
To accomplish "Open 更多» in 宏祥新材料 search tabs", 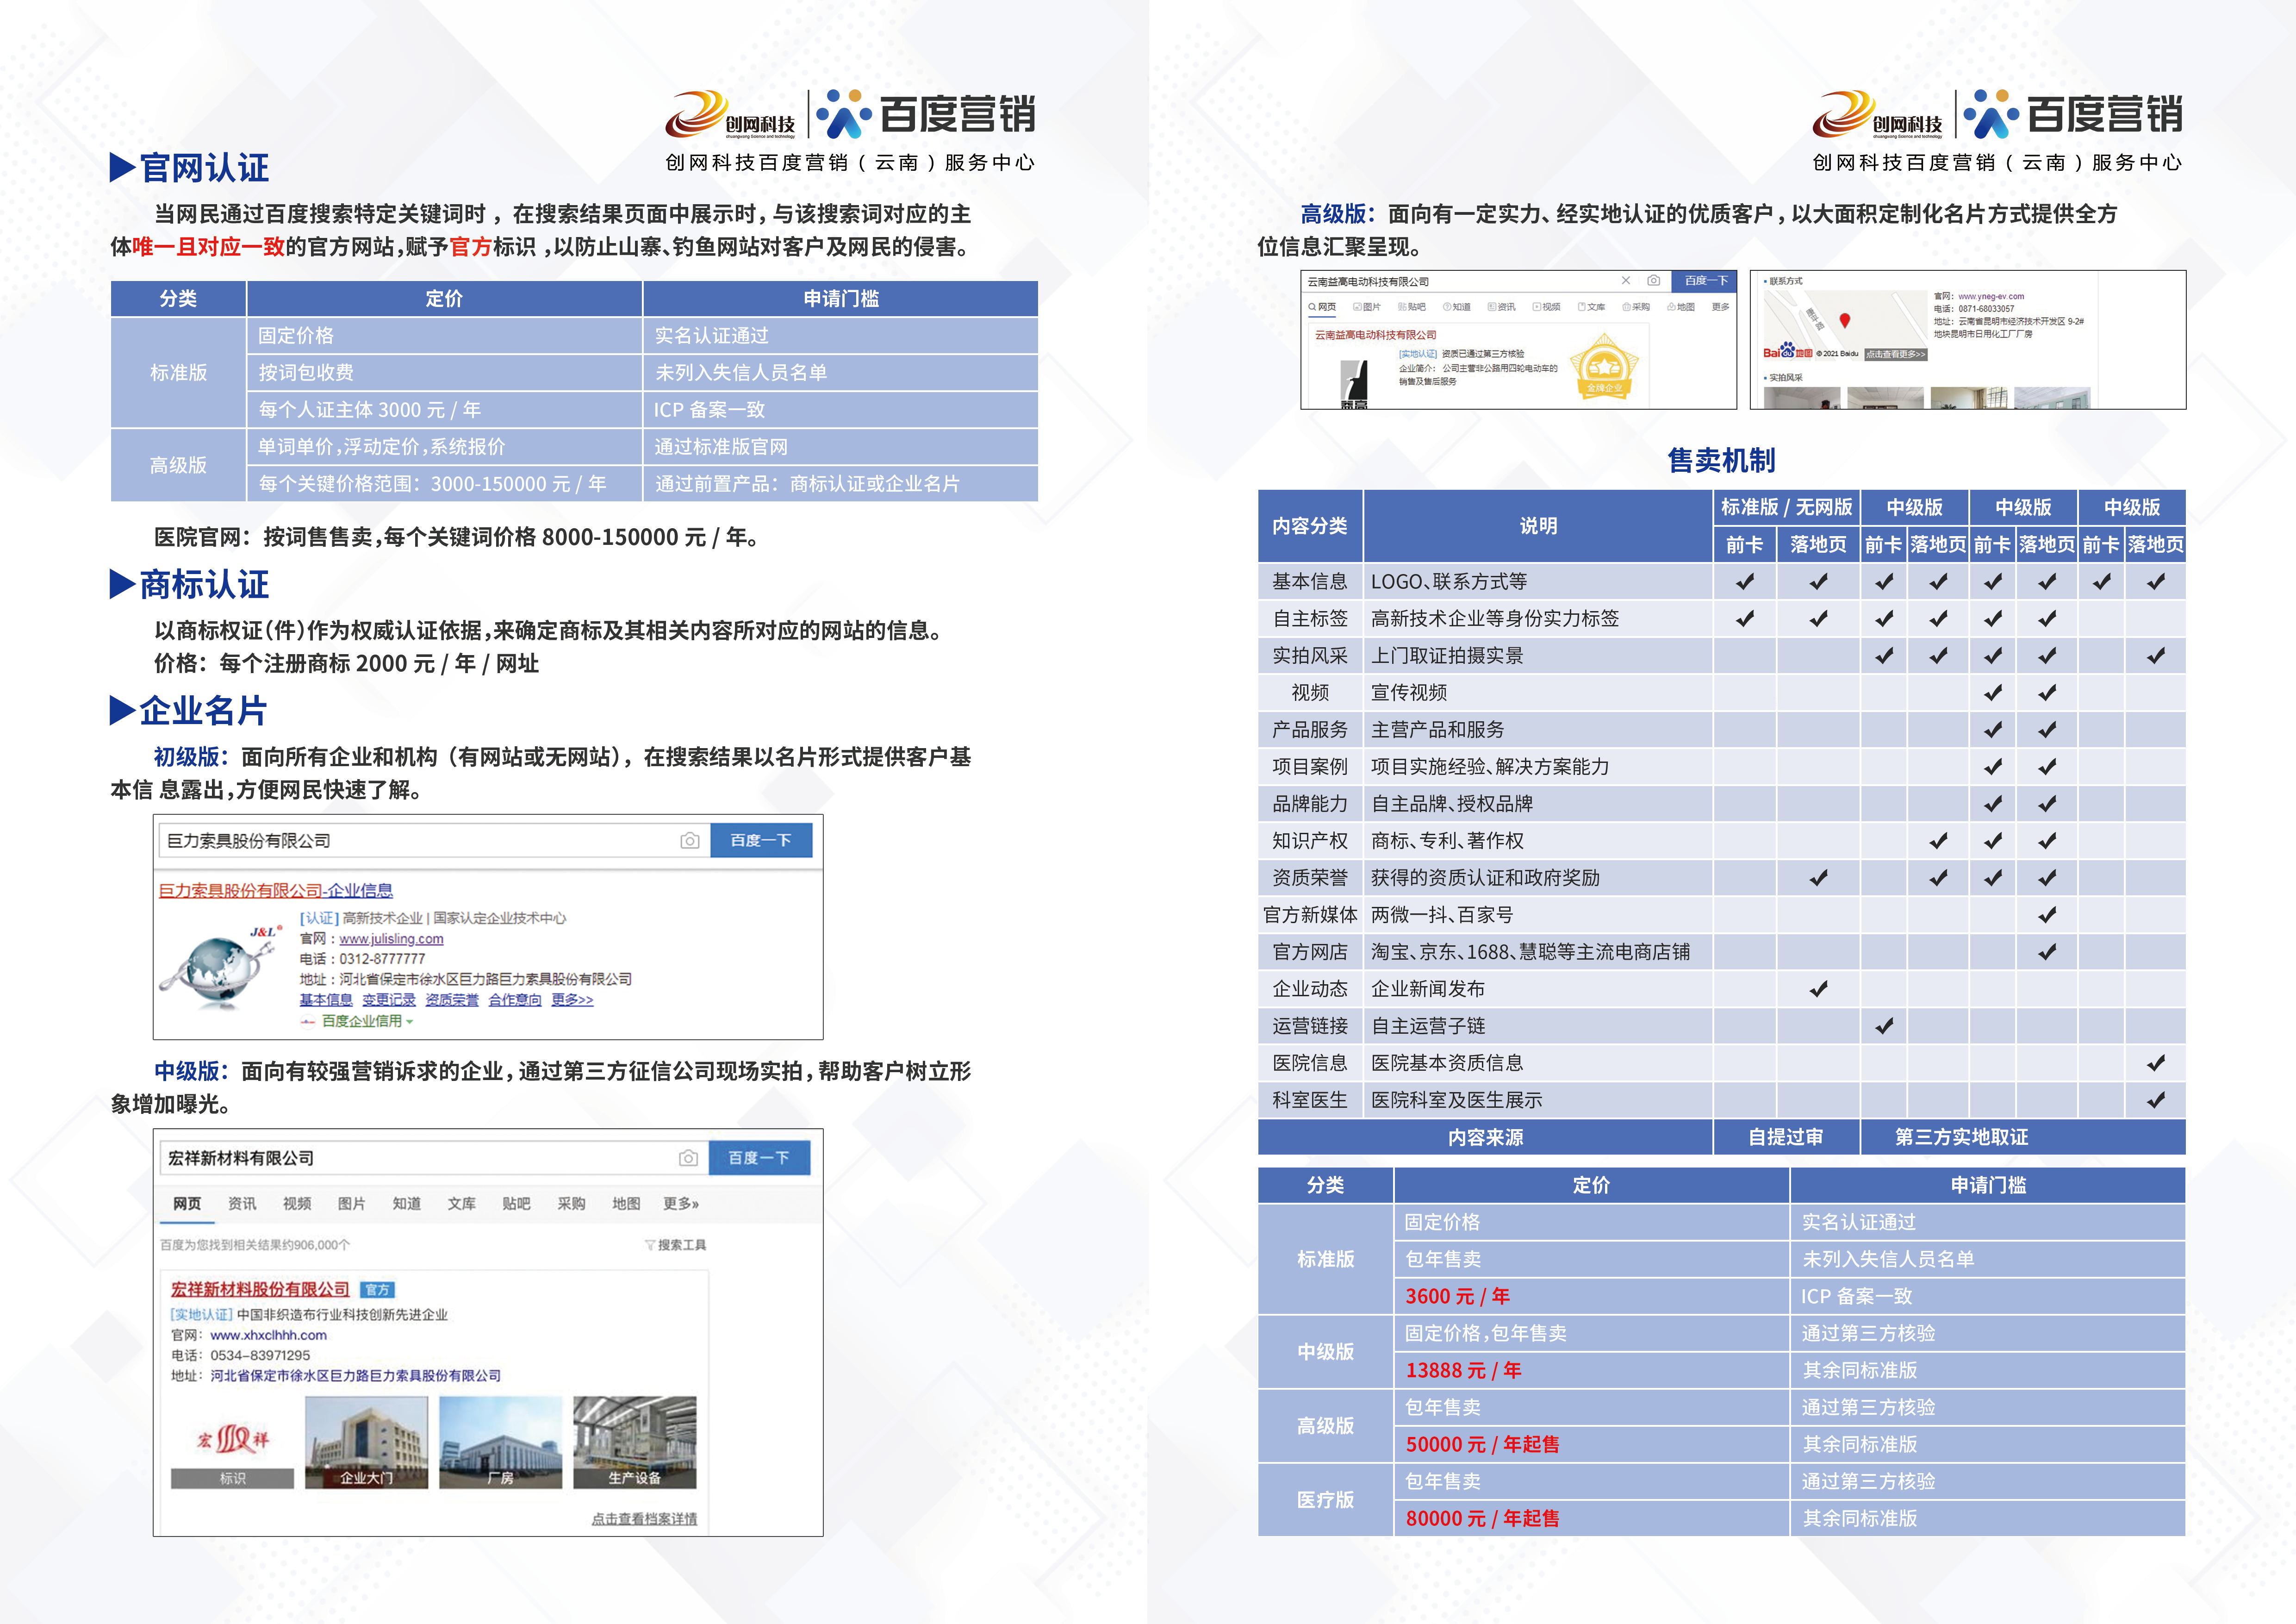I will point(681,1204).
